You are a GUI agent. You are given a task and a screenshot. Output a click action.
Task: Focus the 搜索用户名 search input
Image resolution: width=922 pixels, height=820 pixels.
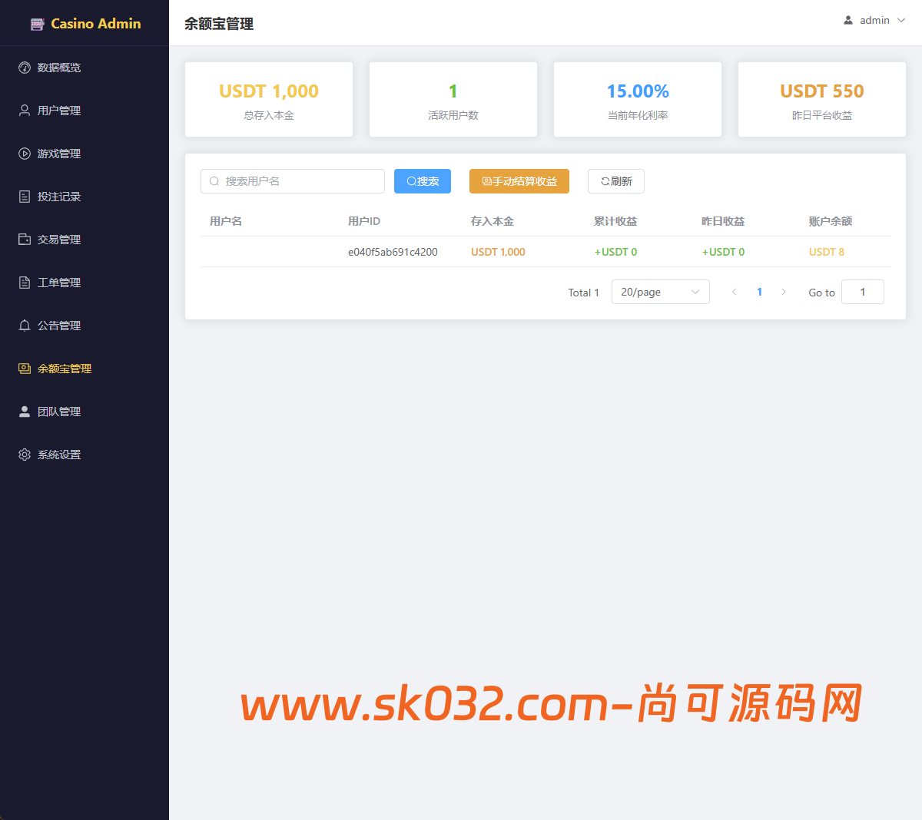[x=293, y=181]
